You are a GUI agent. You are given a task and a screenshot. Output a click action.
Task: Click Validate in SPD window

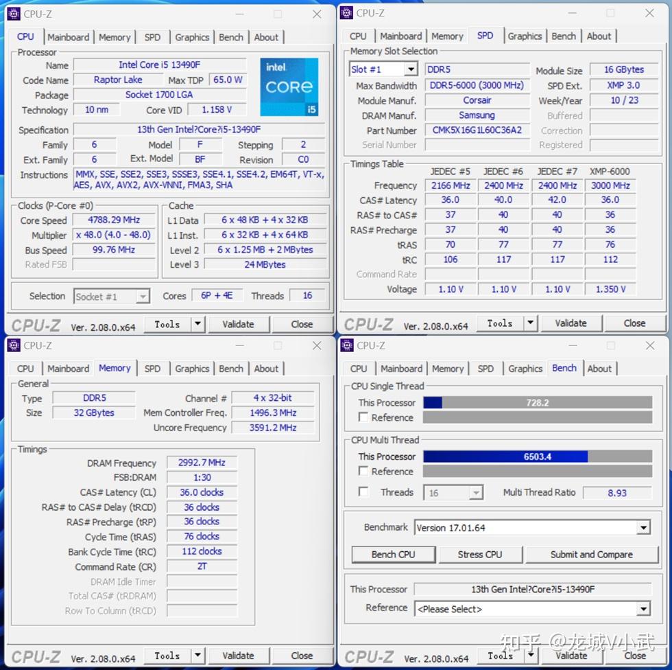click(571, 323)
